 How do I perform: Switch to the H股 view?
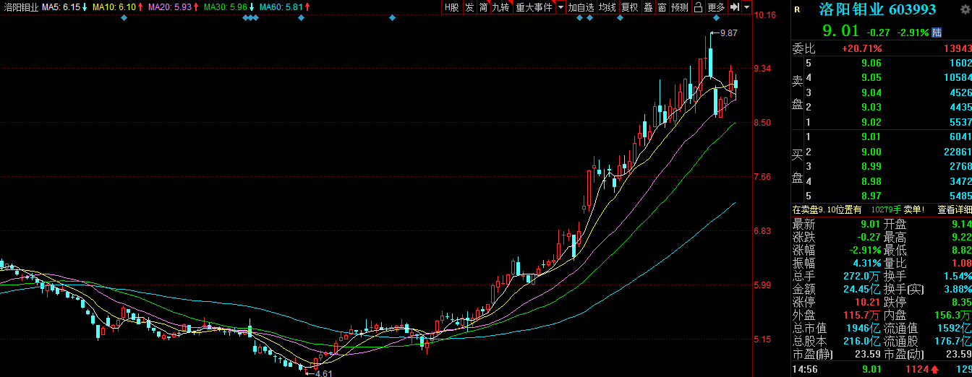(x=451, y=7)
